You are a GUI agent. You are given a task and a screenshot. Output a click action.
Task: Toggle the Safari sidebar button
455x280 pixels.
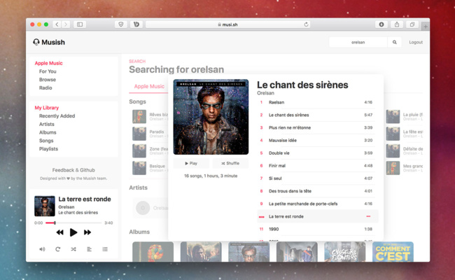[80, 24]
